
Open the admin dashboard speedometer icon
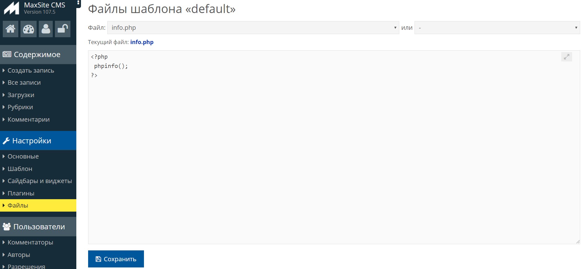click(x=28, y=29)
